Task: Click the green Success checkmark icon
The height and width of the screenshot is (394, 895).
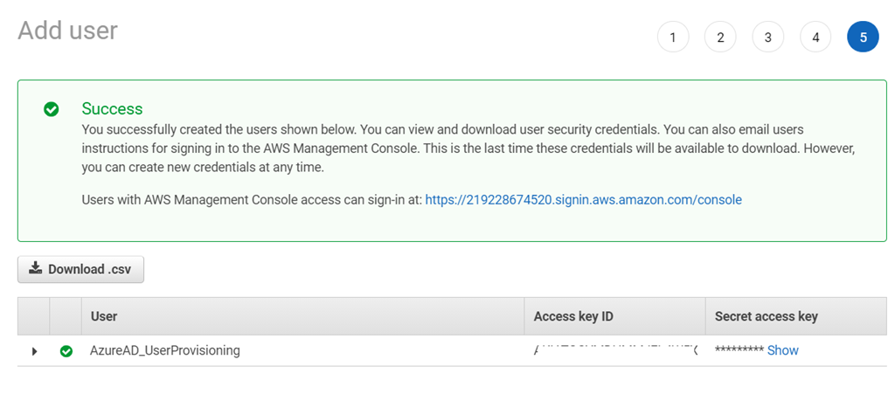Action: (52, 109)
